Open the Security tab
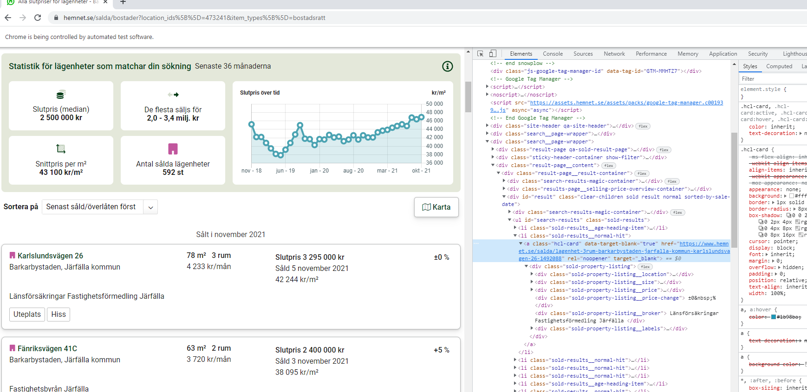 (758, 54)
